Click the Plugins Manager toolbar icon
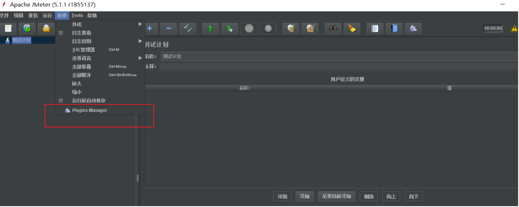Image resolution: width=519 pixels, height=207 pixels. (413, 28)
